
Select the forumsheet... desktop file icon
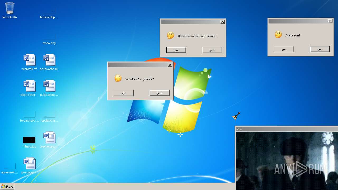coord(29,116)
